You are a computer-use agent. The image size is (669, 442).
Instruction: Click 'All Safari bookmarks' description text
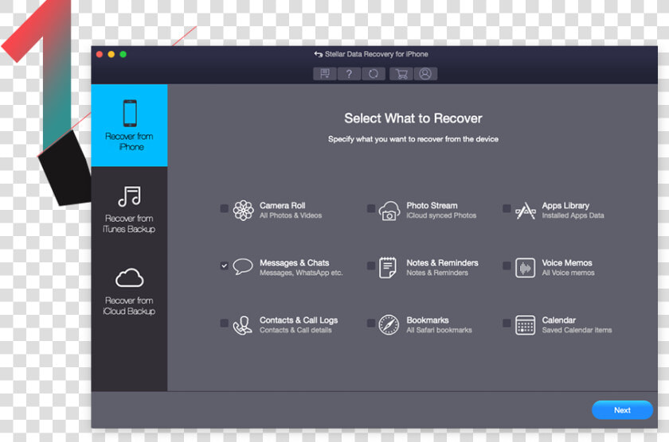pyautogui.click(x=439, y=330)
